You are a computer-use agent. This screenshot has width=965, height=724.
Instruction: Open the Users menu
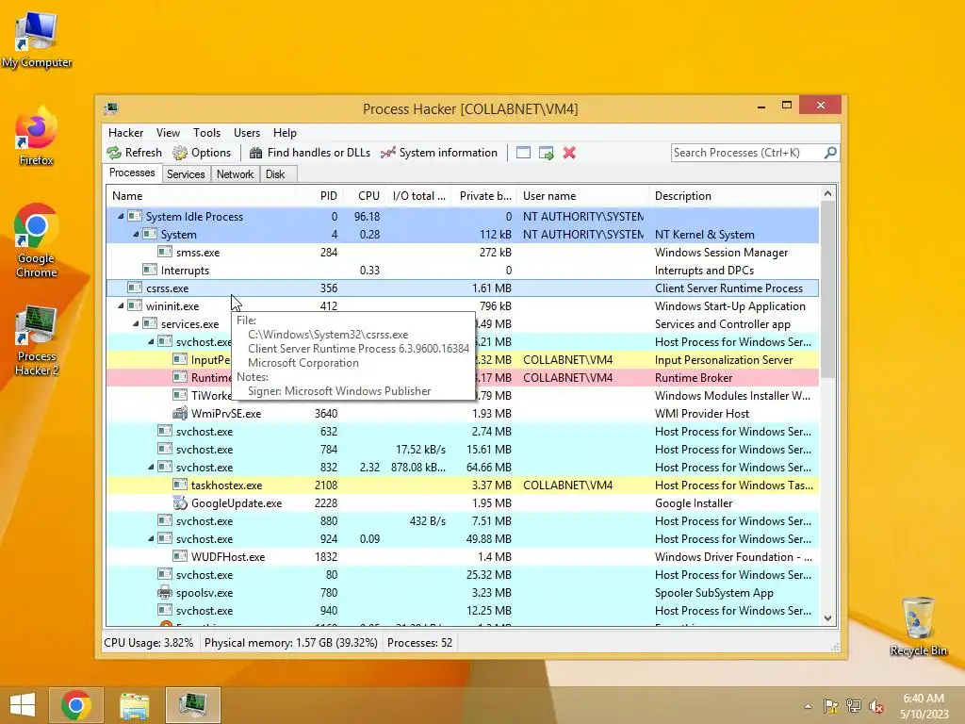coord(247,132)
